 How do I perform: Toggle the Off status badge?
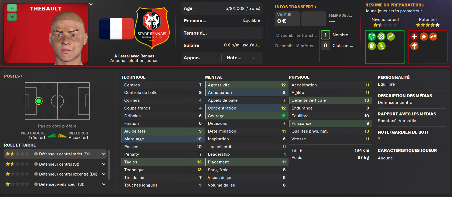[12, 17]
